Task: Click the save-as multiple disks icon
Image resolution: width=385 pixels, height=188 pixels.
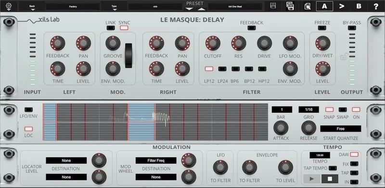Action: point(290,6)
